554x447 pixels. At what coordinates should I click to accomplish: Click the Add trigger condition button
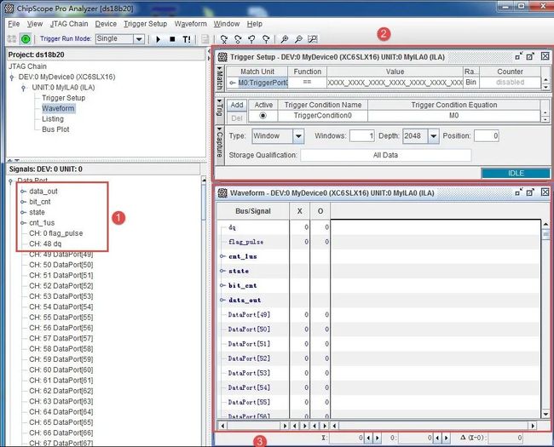[x=237, y=105]
